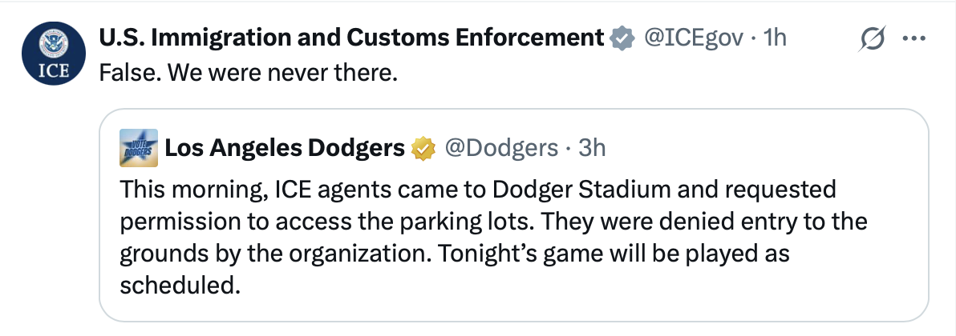Viewport: 956px width, 336px height.
Task: Open U.S. Immigration and Customs Enforcement profile name
Action: coord(351,38)
